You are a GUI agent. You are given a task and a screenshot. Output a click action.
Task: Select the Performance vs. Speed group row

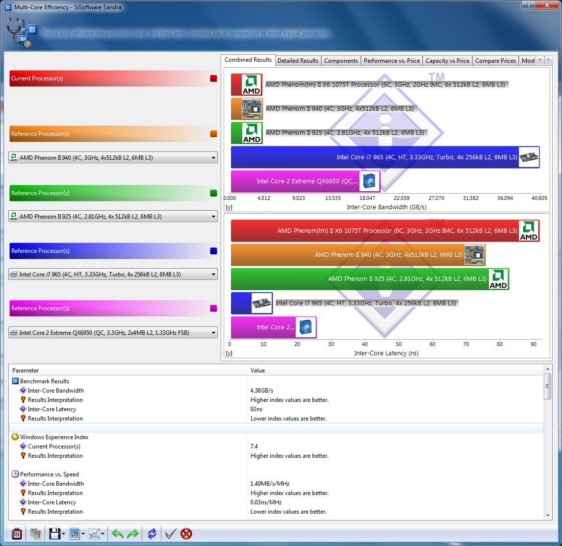point(276,474)
